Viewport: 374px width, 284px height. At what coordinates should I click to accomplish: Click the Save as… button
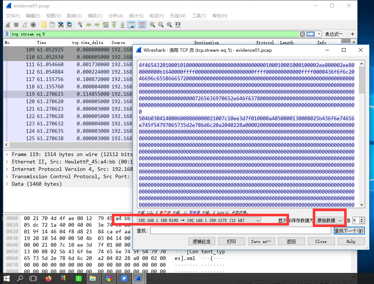[261, 241]
